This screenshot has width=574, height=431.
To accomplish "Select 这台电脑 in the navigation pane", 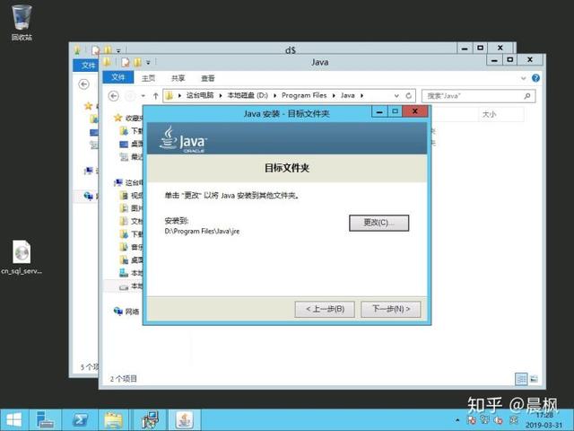I will (128, 182).
